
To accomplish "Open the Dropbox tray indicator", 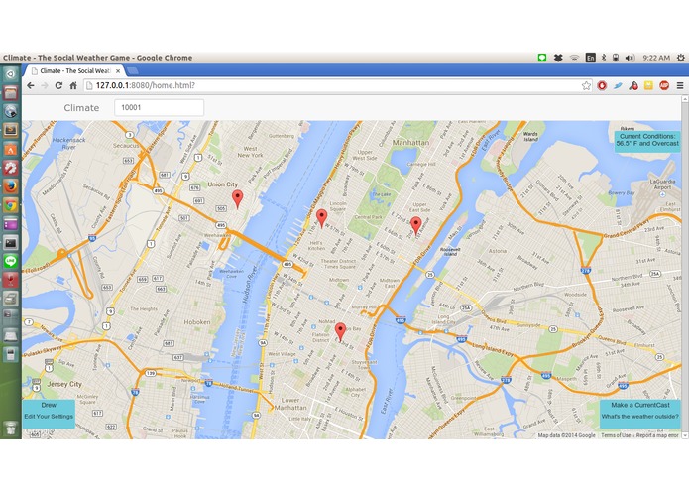I will [x=558, y=58].
